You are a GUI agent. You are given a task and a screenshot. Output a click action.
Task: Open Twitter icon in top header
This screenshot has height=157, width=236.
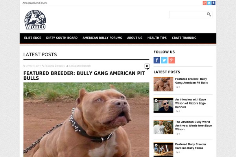[209, 3]
